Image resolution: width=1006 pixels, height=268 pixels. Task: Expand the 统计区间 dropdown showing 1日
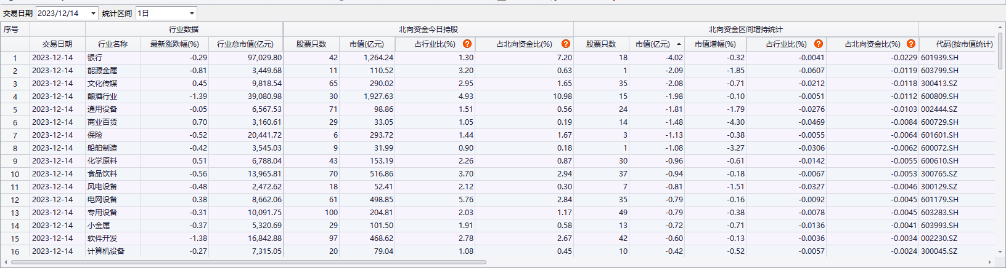[x=192, y=14]
